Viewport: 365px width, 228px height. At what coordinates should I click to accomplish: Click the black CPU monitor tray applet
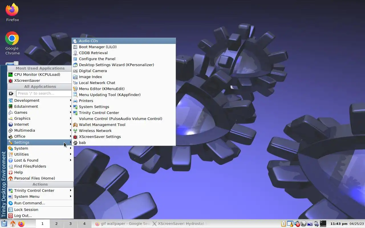(x=323, y=224)
